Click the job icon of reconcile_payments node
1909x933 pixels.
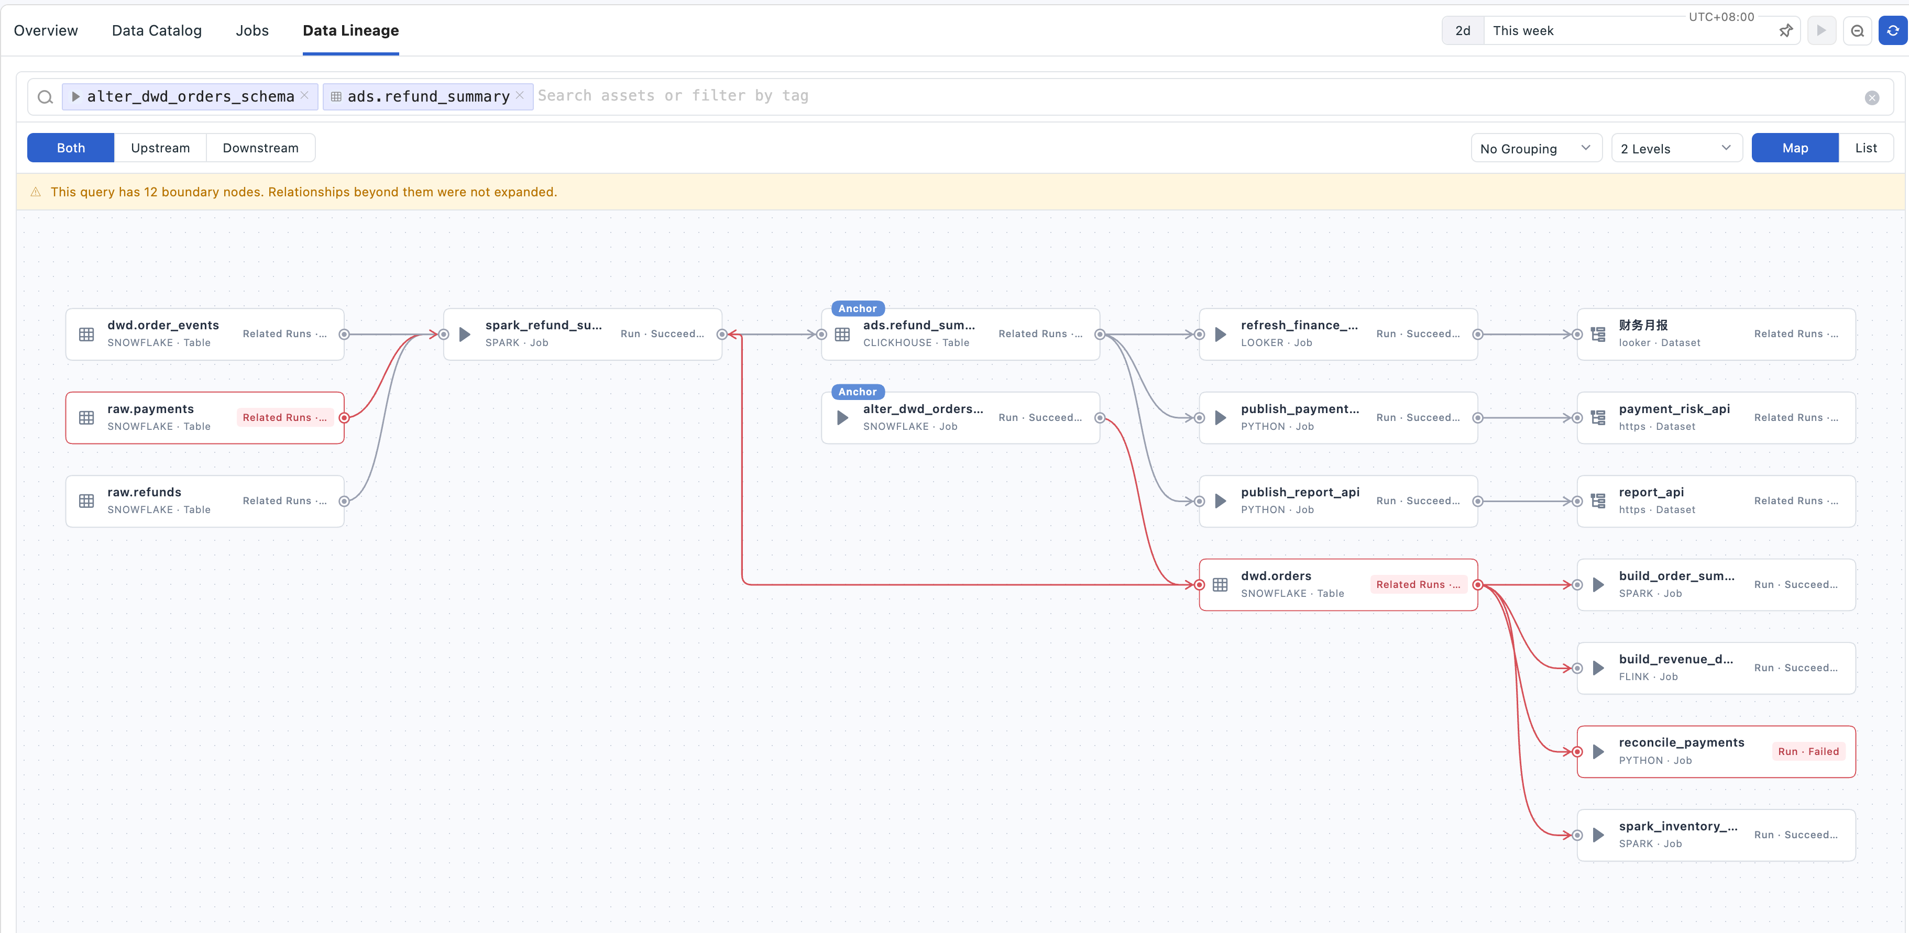coord(1598,752)
